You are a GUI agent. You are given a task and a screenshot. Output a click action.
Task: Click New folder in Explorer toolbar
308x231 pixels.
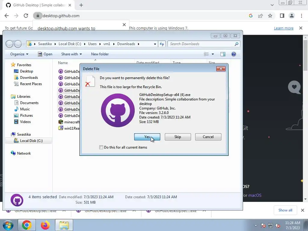coord(100,54)
